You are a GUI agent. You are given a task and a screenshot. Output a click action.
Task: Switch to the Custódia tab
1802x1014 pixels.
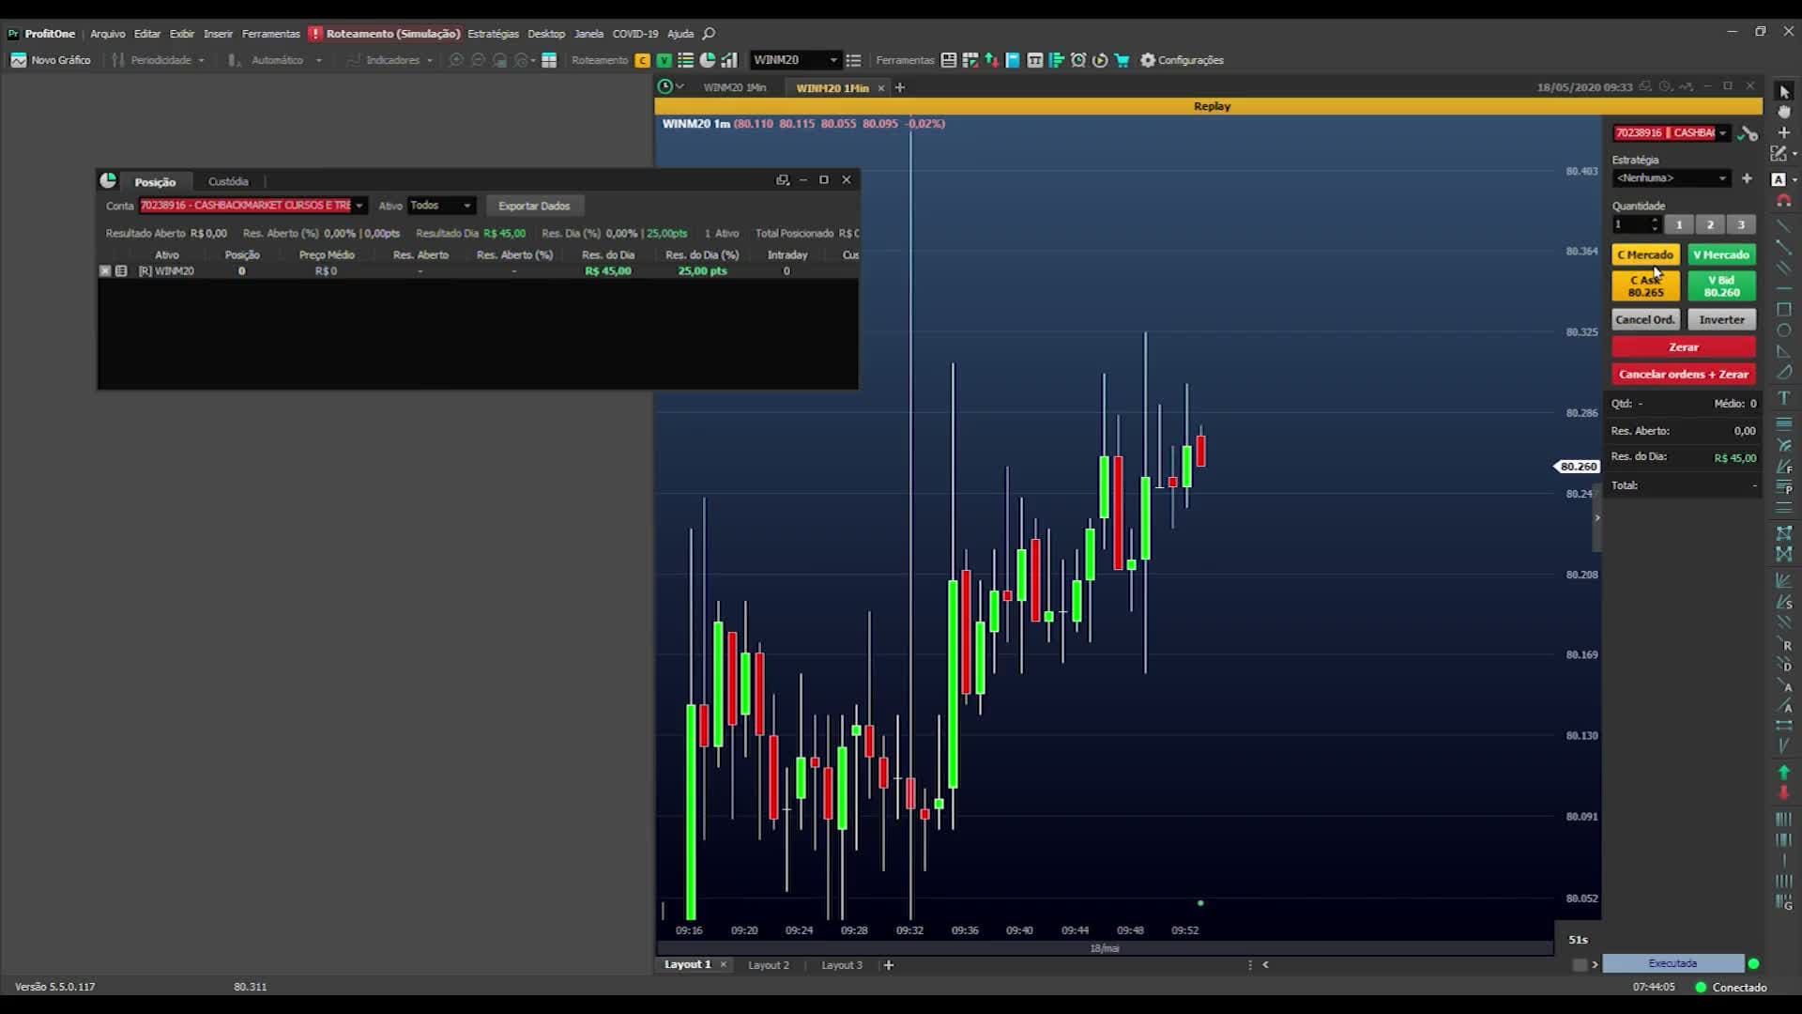click(228, 181)
